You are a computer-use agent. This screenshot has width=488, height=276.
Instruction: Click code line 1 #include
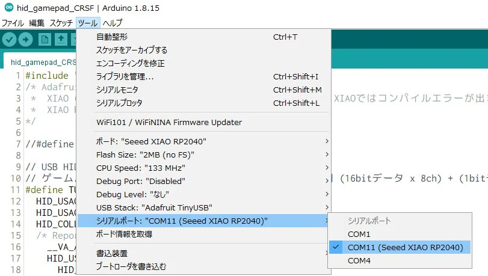(47, 76)
